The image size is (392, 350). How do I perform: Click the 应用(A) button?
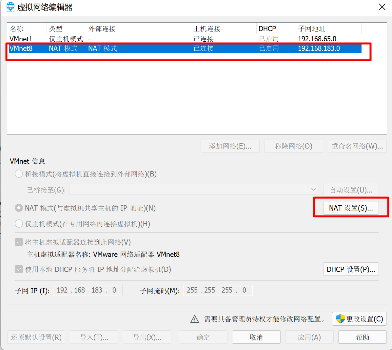[x=309, y=337]
